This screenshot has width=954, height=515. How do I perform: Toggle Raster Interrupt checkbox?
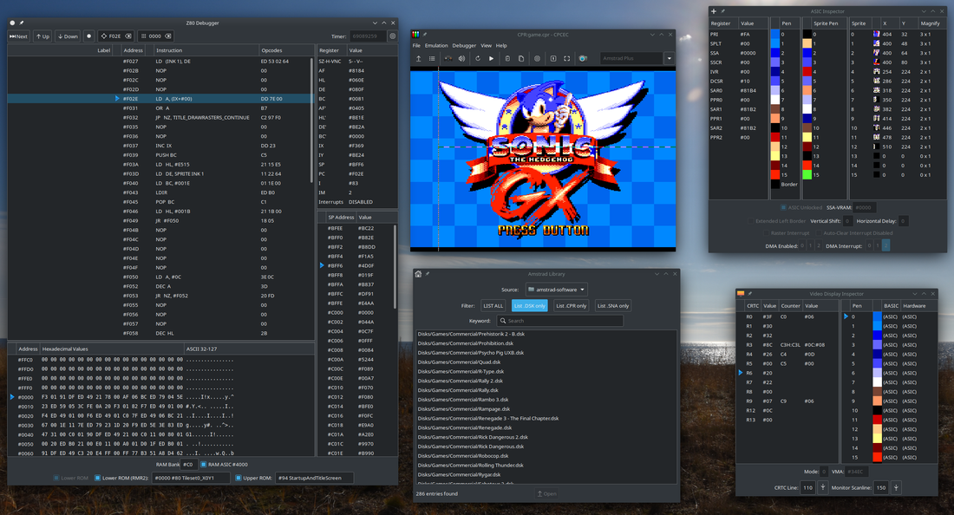(766, 233)
